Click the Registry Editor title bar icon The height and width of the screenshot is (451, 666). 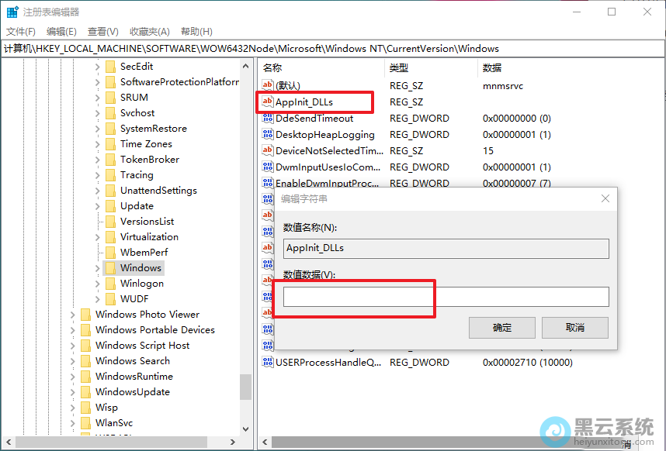(12, 12)
